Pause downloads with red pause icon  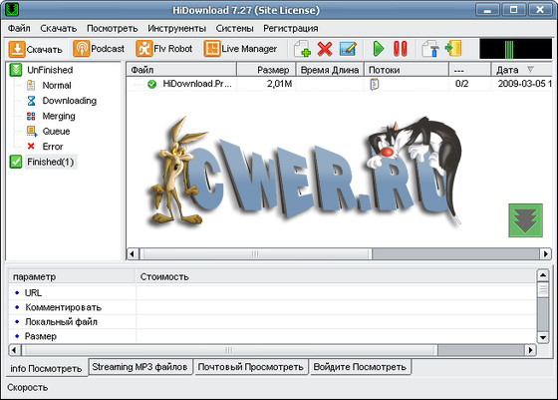[400, 49]
